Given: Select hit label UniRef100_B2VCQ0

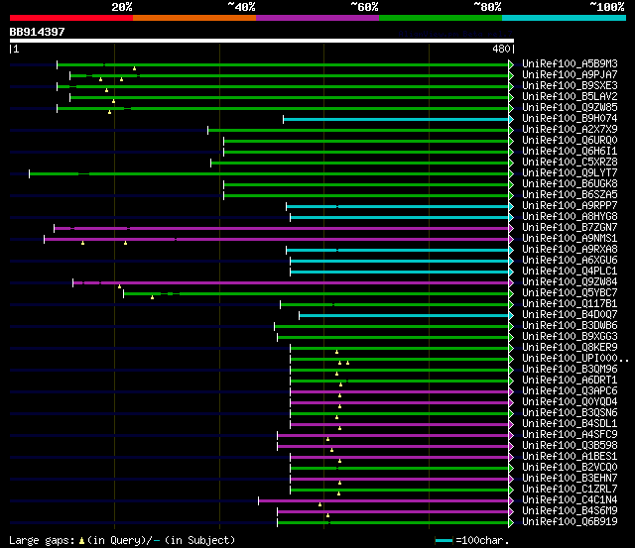Looking at the screenshot, I should coord(570,468).
